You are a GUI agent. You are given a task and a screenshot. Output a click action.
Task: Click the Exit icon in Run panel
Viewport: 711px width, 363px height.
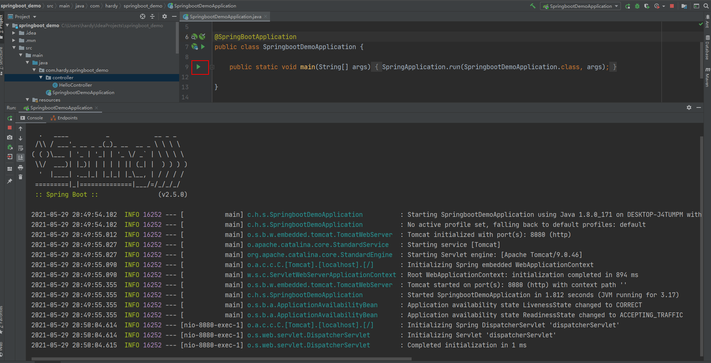[x=10, y=157]
